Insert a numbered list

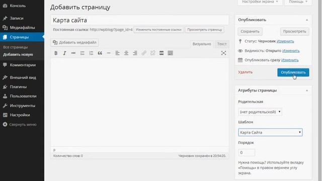point(91,53)
